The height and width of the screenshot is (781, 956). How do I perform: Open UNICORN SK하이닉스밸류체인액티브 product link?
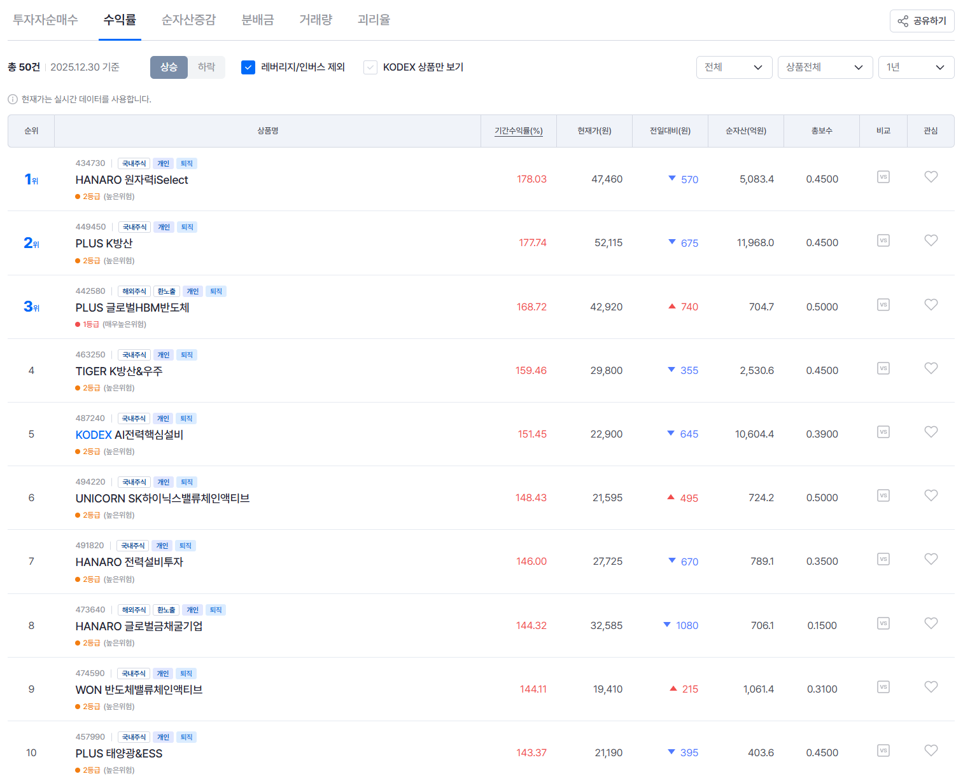tap(162, 499)
